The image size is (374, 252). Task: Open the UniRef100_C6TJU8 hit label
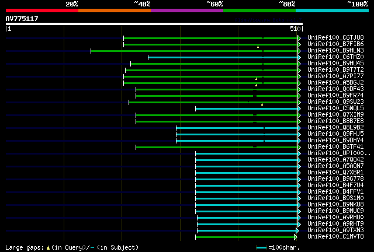coord(335,38)
